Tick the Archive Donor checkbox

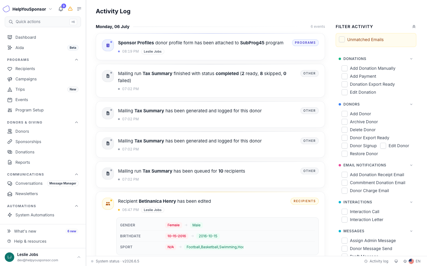345,122
